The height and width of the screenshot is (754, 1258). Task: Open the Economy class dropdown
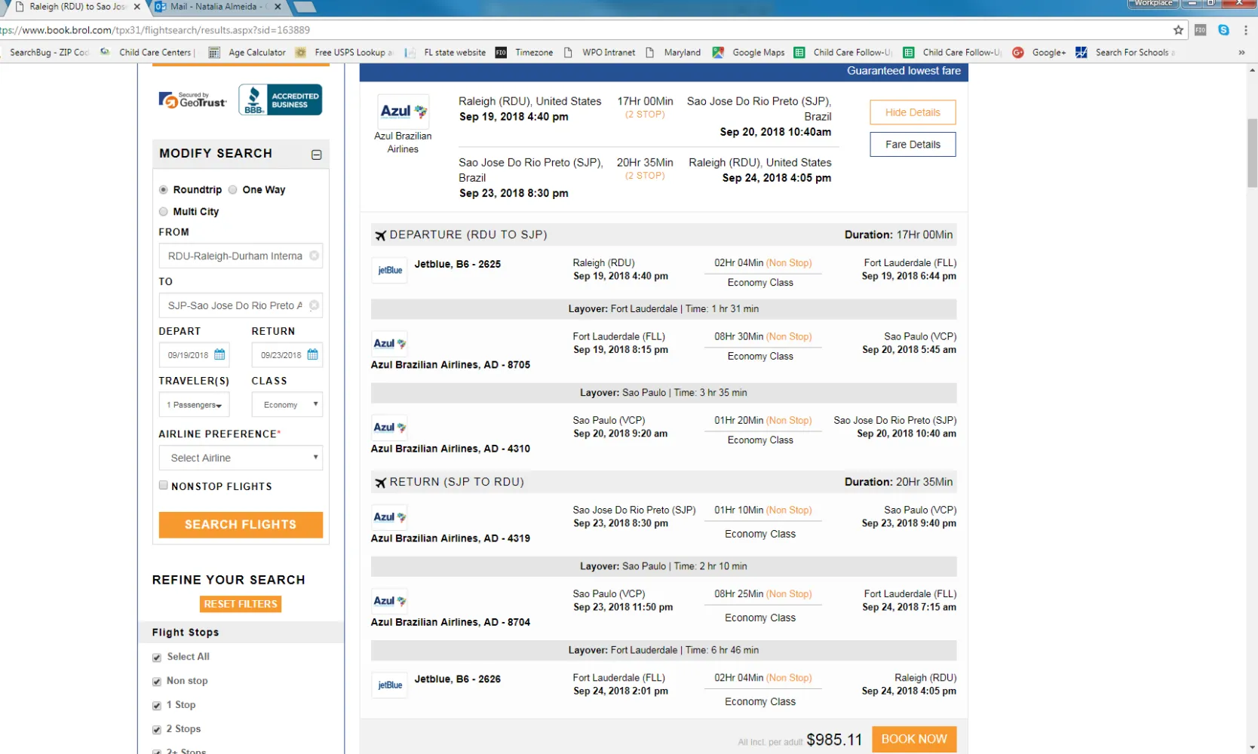pyautogui.click(x=290, y=405)
